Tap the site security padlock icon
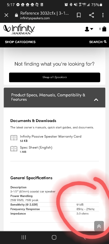 16,15
